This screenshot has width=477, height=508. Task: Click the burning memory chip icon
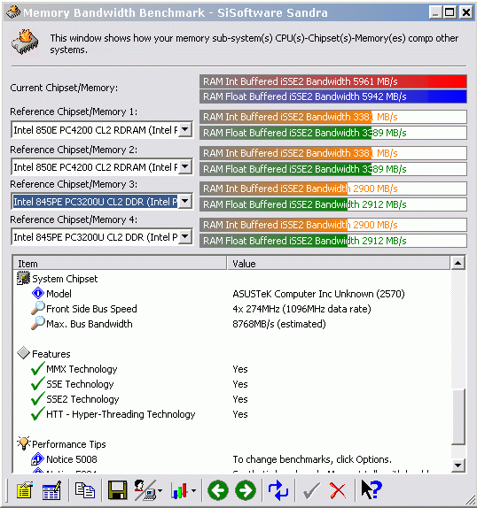coord(25,42)
